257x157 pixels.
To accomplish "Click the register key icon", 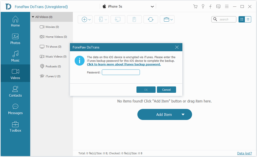I will point(203,7).
